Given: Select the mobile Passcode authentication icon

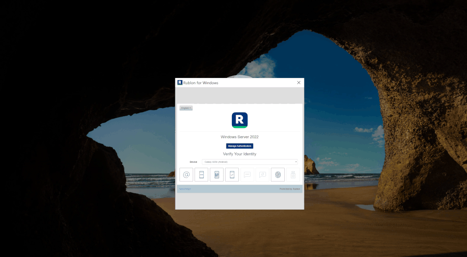Looking at the screenshot, I should pos(201,175).
